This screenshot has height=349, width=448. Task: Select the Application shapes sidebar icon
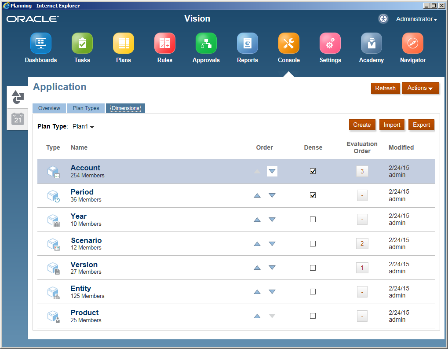pos(18,97)
